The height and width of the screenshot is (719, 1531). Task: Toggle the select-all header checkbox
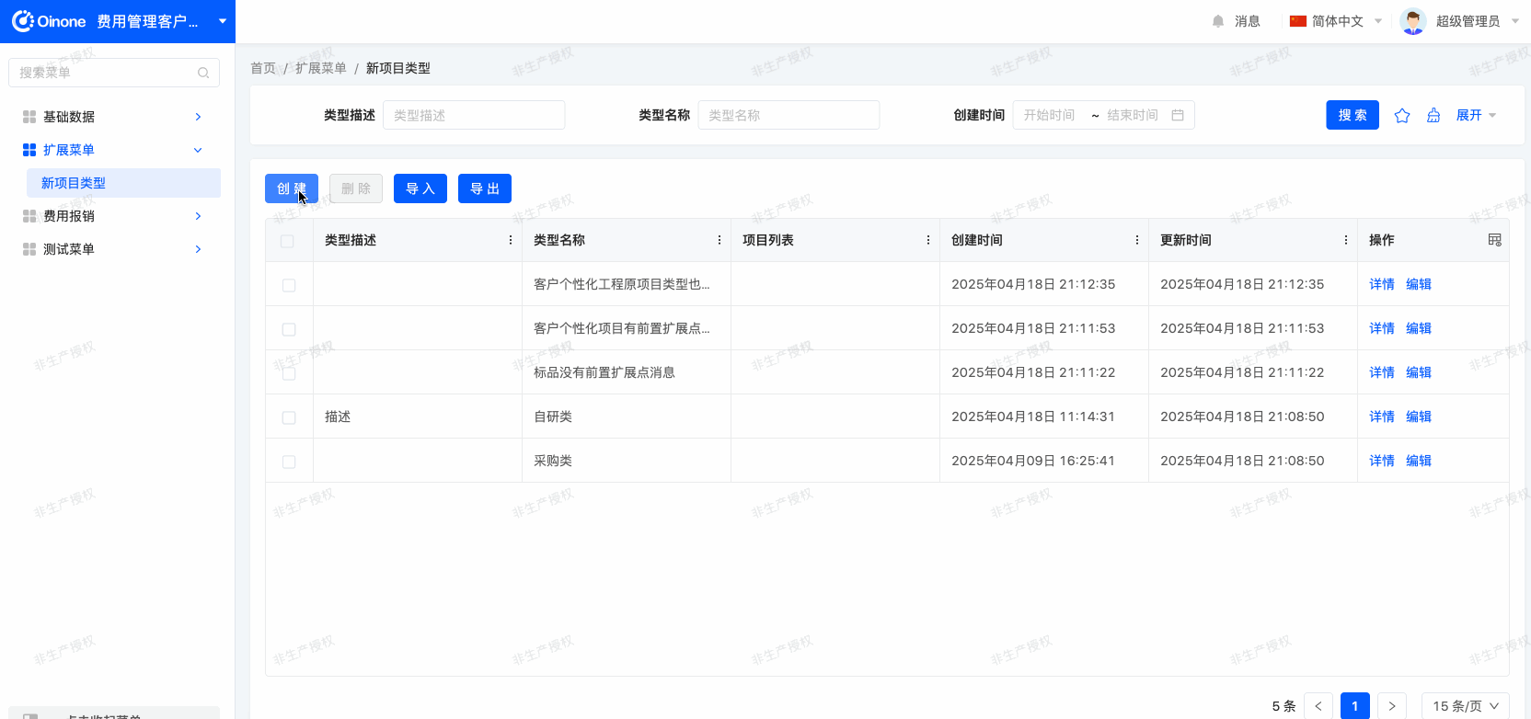coord(288,241)
